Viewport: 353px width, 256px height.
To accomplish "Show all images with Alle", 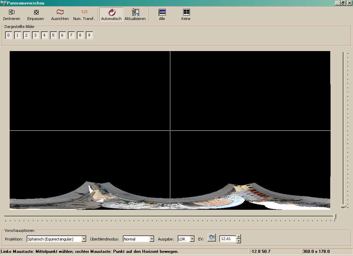I will point(162,12).
